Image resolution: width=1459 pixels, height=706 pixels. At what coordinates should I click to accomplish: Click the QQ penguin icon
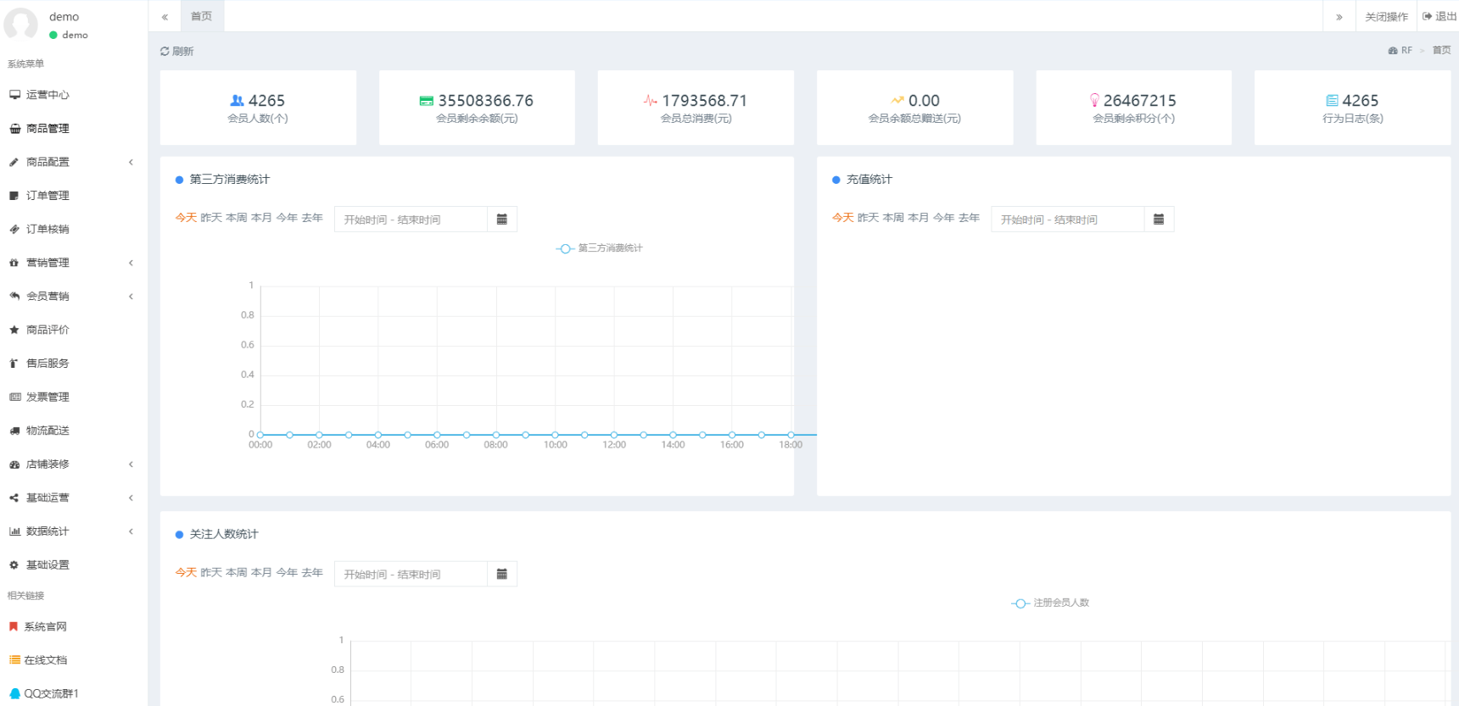(x=14, y=693)
